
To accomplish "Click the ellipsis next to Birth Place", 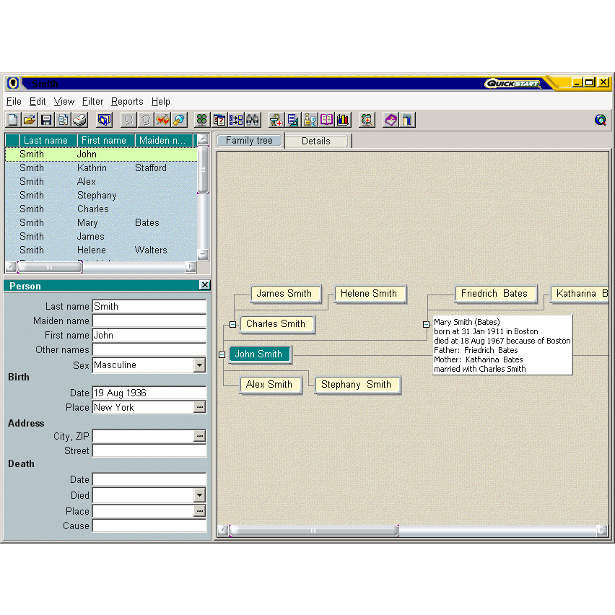I will point(200,408).
